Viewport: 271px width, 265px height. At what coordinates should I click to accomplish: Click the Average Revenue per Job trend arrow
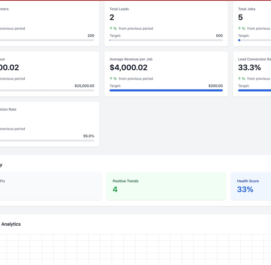point(111,79)
